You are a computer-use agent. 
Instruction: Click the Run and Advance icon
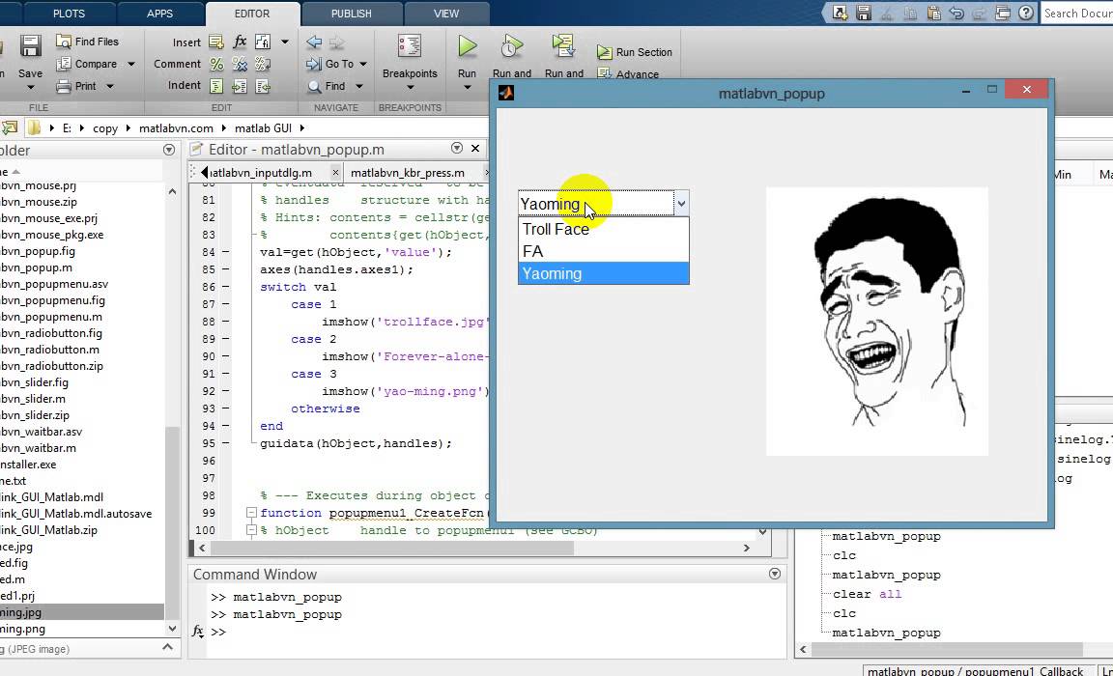[x=563, y=46]
